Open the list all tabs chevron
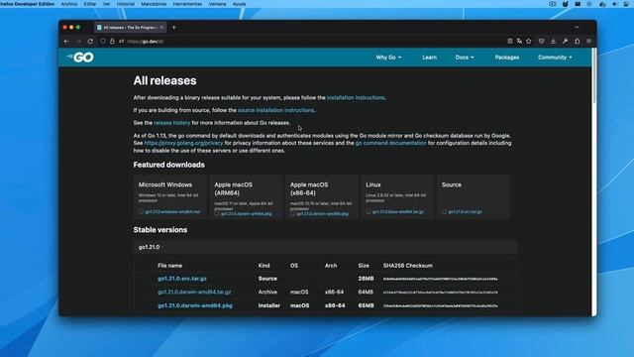The height and width of the screenshot is (357, 634). point(577,28)
